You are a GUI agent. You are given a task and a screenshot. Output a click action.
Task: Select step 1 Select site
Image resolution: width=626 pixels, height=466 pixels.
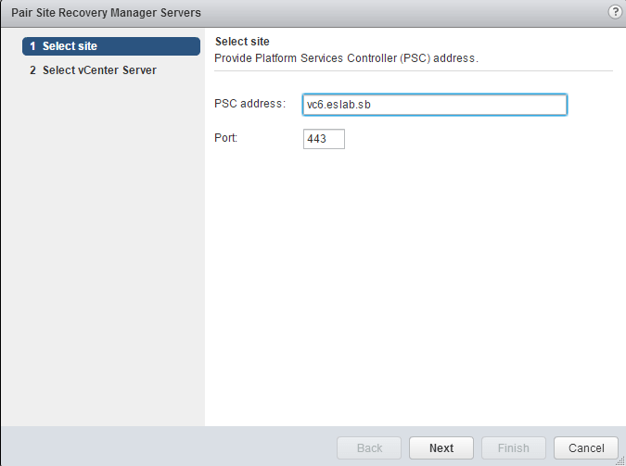pyautogui.click(x=111, y=46)
